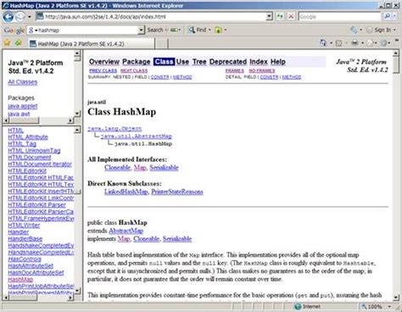Click the Tools gear icon

[x=384, y=43]
